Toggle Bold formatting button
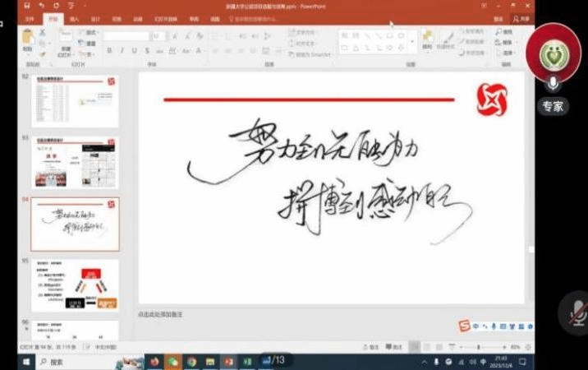Screen dimensions: 588x370 110,51
